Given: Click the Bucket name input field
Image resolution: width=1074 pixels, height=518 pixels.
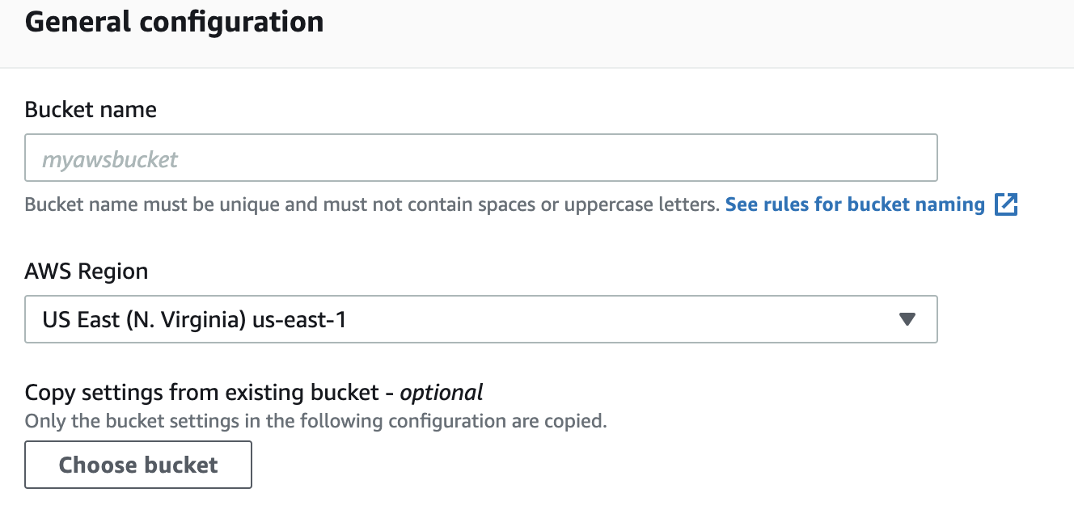Looking at the screenshot, I should [x=481, y=158].
